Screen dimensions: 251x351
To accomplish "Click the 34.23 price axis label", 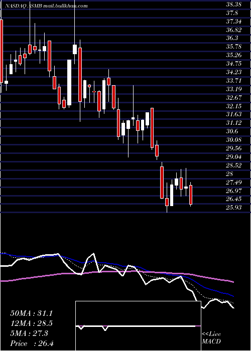I will click(x=234, y=72).
